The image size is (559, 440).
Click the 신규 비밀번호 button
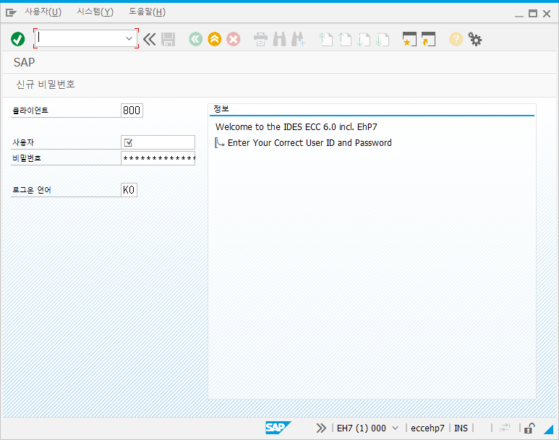(x=46, y=85)
